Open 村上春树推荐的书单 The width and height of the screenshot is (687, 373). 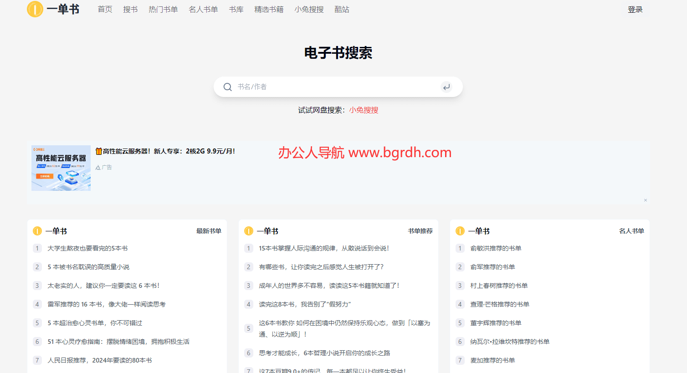[x=499, y=286]
